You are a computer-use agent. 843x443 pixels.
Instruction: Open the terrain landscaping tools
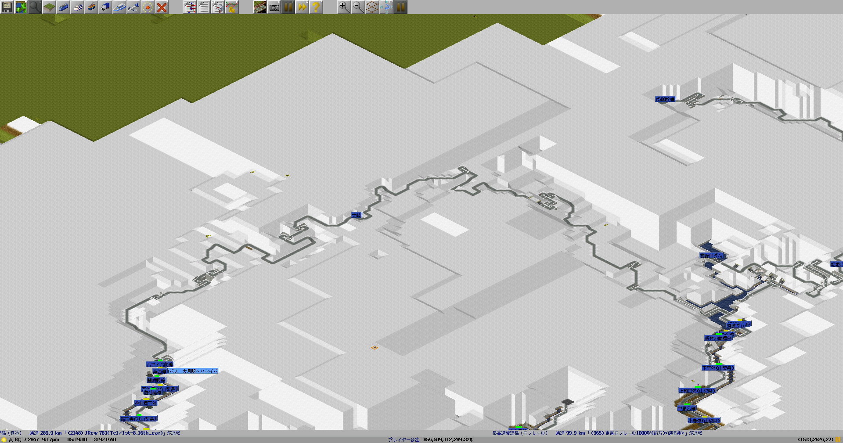pyautogui.click(x=49, y=7)
